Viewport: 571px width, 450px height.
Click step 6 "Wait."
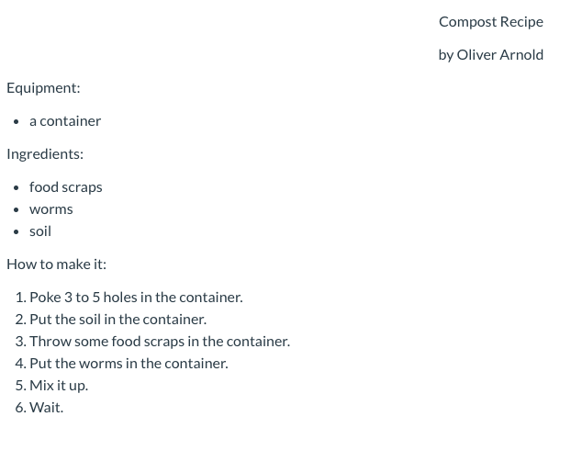coord(46,407)
